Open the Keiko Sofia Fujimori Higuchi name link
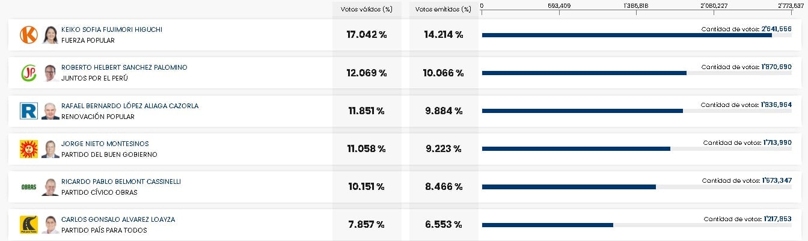Image resolution: width=808 pixels, height=241 pixels. click(x=112, y=29)
